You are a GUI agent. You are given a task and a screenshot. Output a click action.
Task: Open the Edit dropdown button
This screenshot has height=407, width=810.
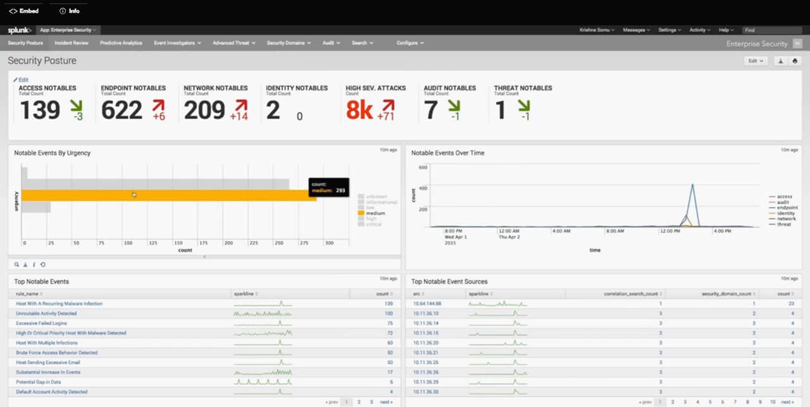click(756, 61)
